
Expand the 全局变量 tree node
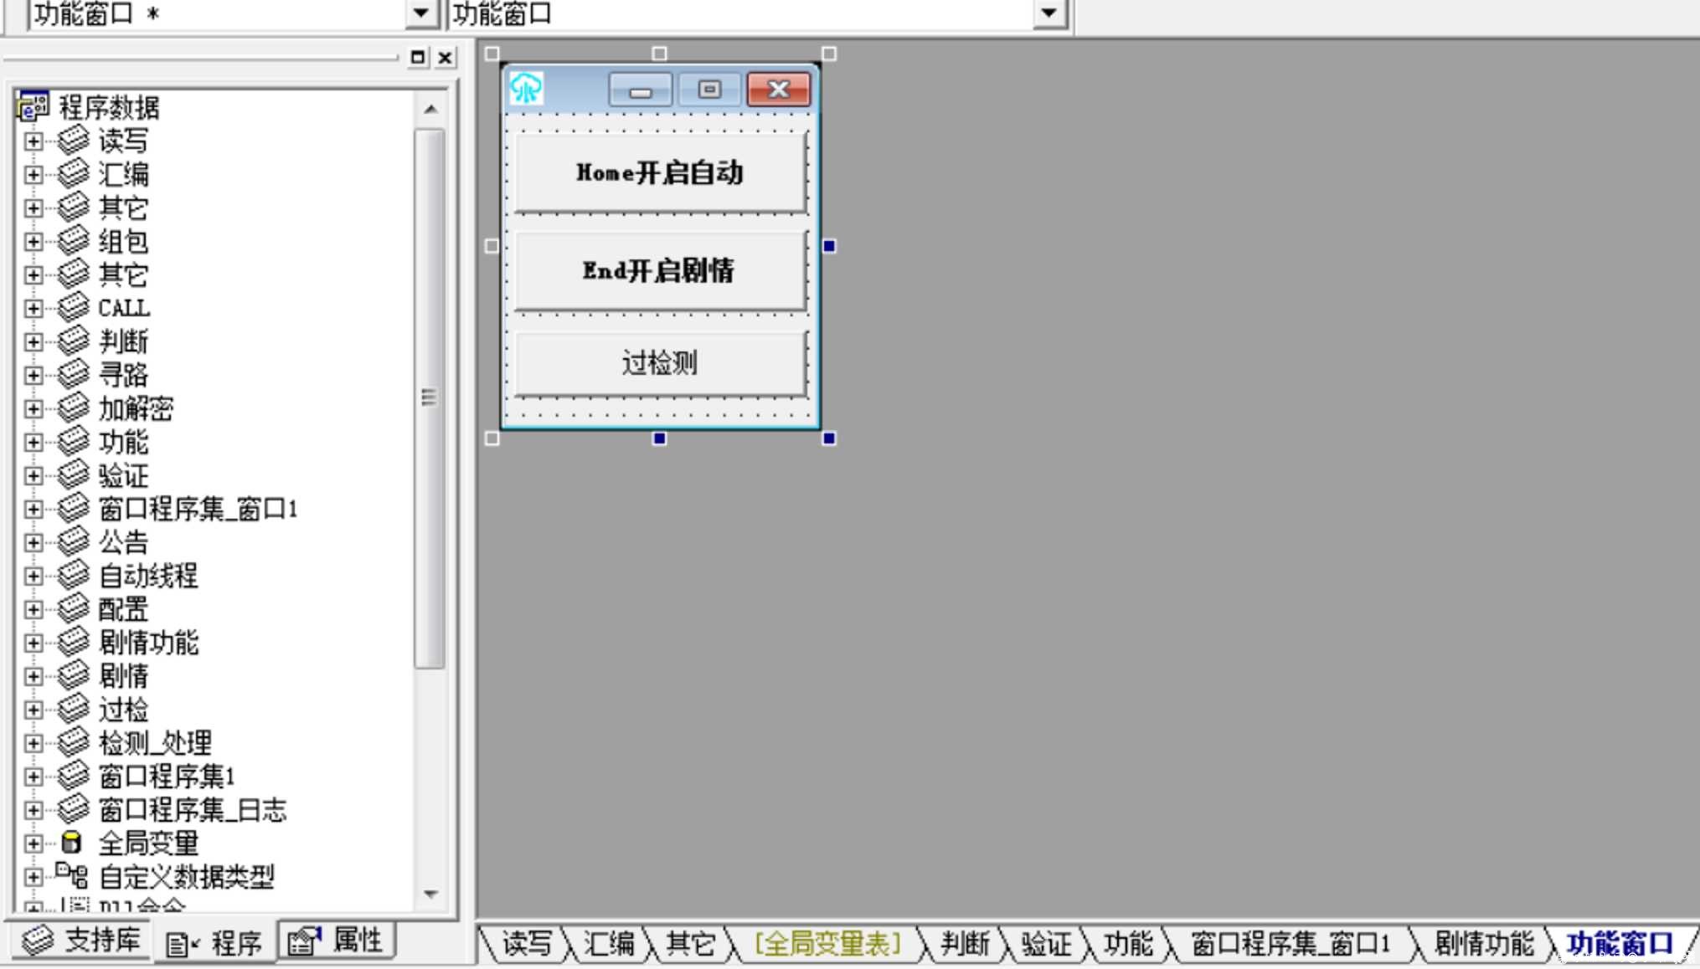tap(33, 843)
